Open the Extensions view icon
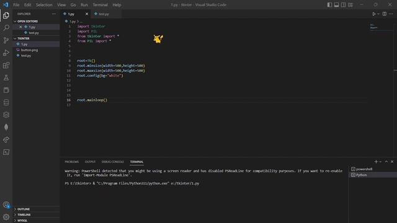This screenshot has height=223, width=397. pos(6,65)
